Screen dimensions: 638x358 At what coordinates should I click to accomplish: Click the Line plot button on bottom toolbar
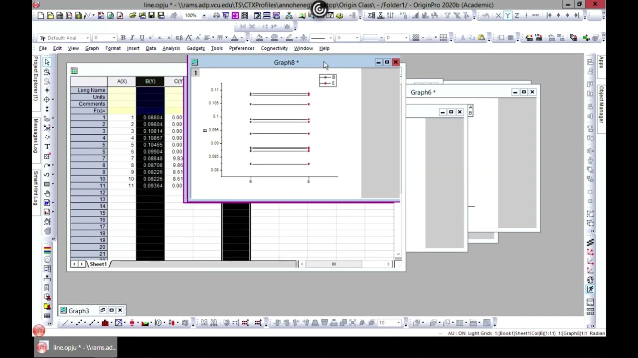65,323
